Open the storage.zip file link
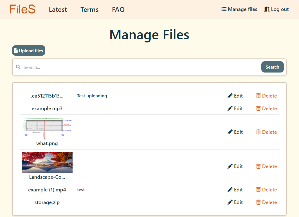 tap(47, 202)
